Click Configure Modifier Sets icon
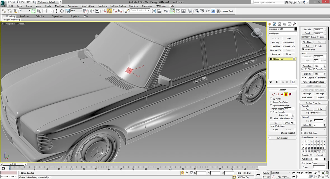Screen dimensions: 330x179 click(x=293, y=82)
